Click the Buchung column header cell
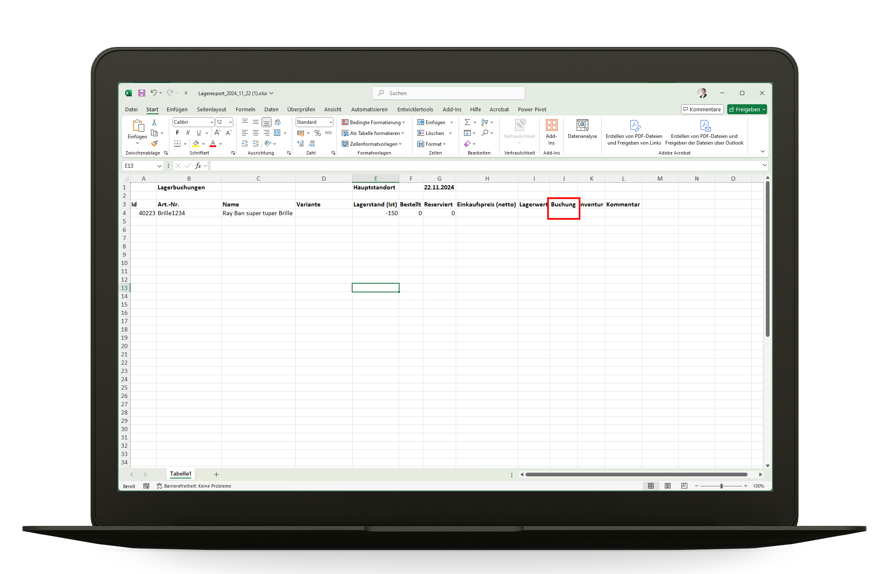This screenshot has width=891, height=574. [563, 205]
